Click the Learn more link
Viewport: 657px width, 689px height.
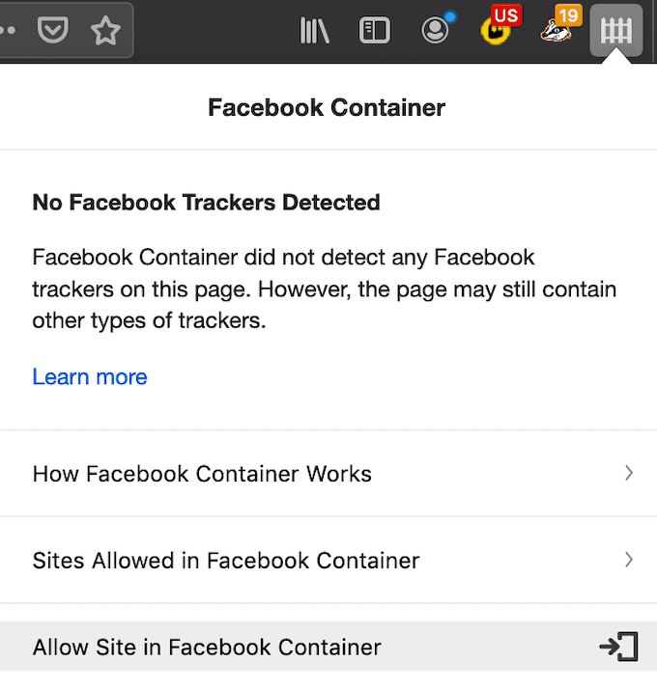pos(90,376)
